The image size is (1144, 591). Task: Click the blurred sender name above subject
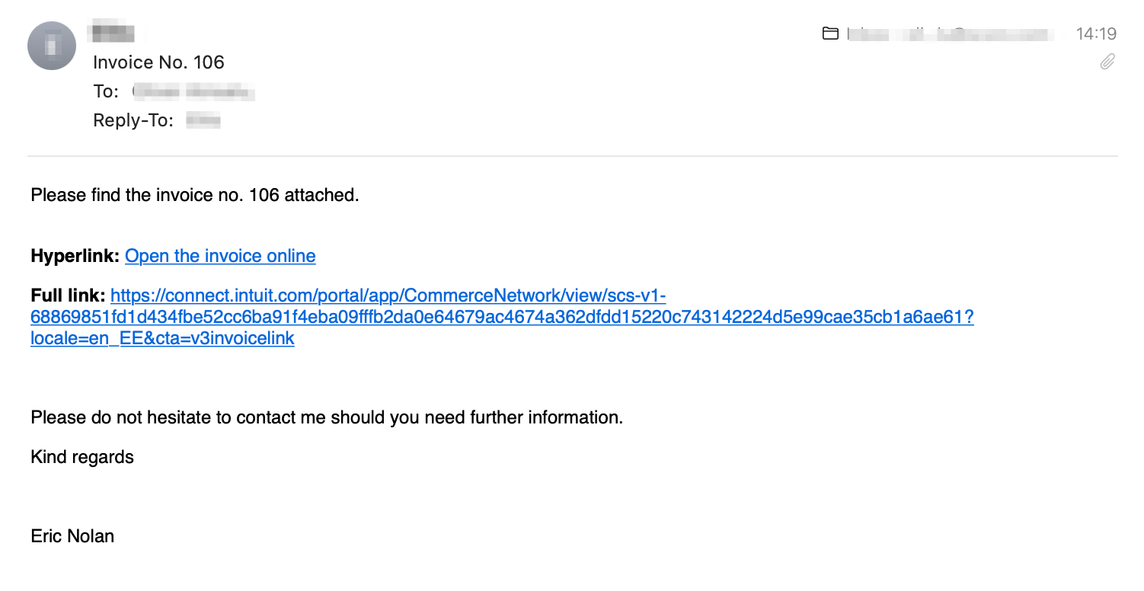pos(111,34)
